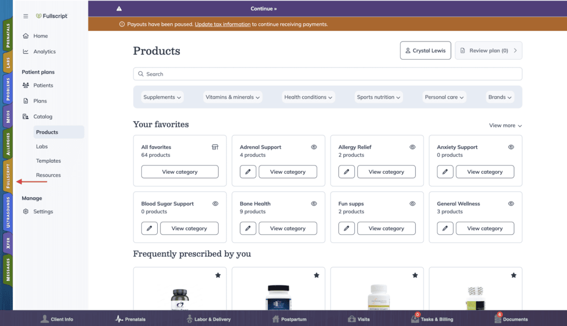Open Labor & Delivery in the bottom bar

click(208, 319)
